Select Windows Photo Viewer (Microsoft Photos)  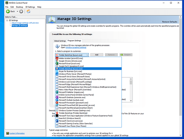click(x=88, y=74)
